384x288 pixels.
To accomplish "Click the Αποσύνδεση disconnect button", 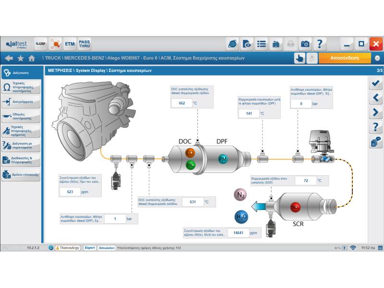I will (345, 58).
